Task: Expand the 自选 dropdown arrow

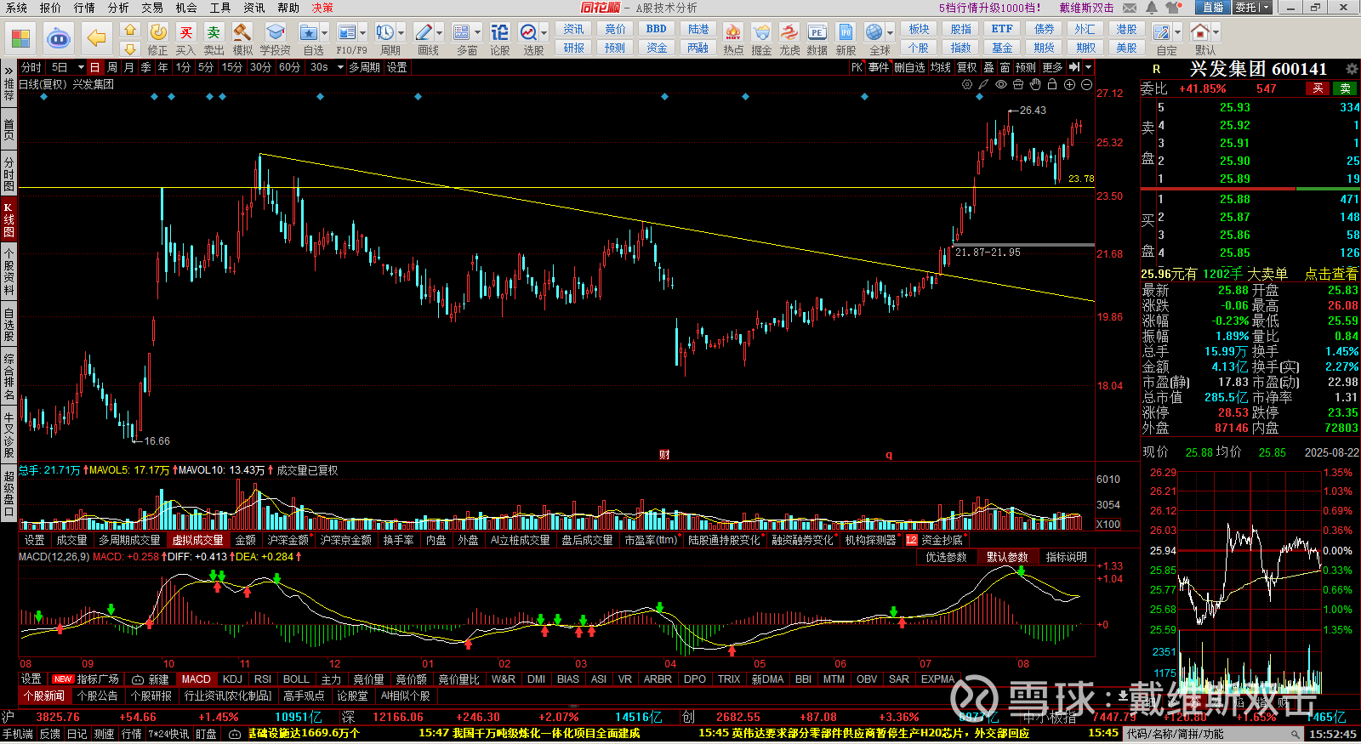Action: tap(325, 33)
